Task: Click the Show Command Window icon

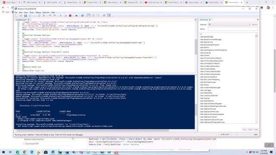Action: click(x=104, y=15)
